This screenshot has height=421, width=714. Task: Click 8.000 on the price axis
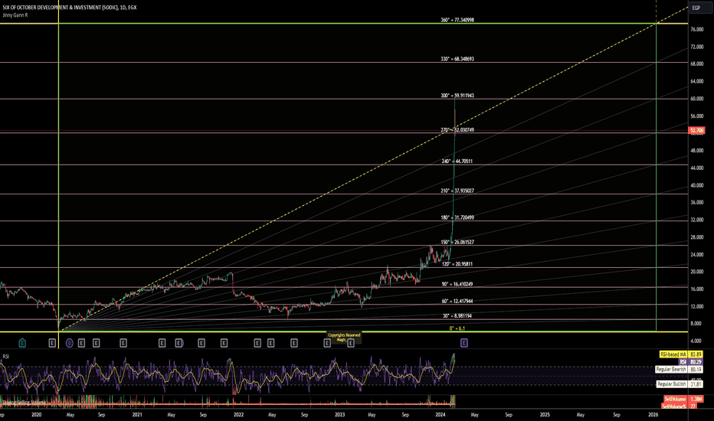tap(696, 324)
